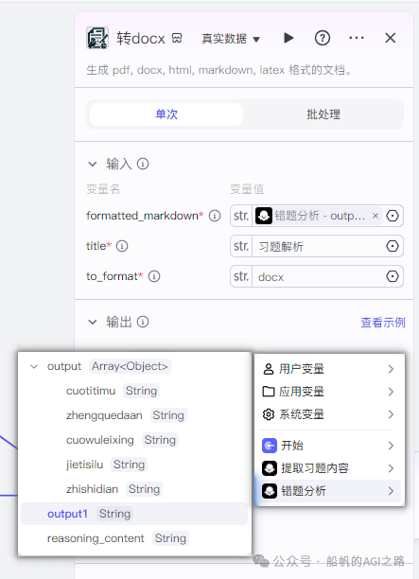Click the variable picker icon for formatted_markdown
The image size is (419, 579).
[393, 216]
